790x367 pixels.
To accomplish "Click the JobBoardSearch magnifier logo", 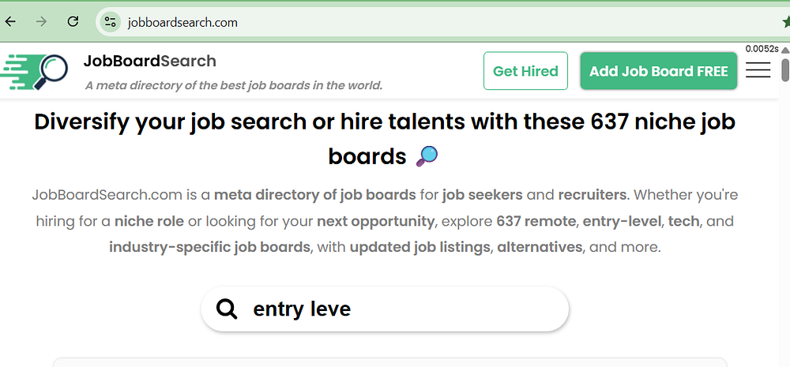I will pos(36,73).
